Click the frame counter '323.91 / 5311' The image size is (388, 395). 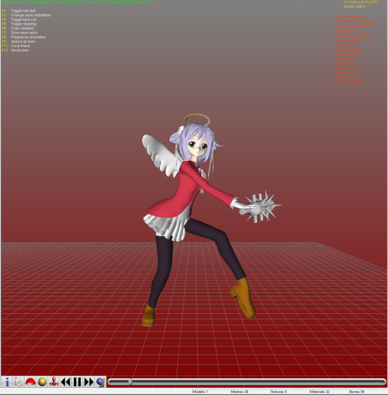[x=354, y=6]
